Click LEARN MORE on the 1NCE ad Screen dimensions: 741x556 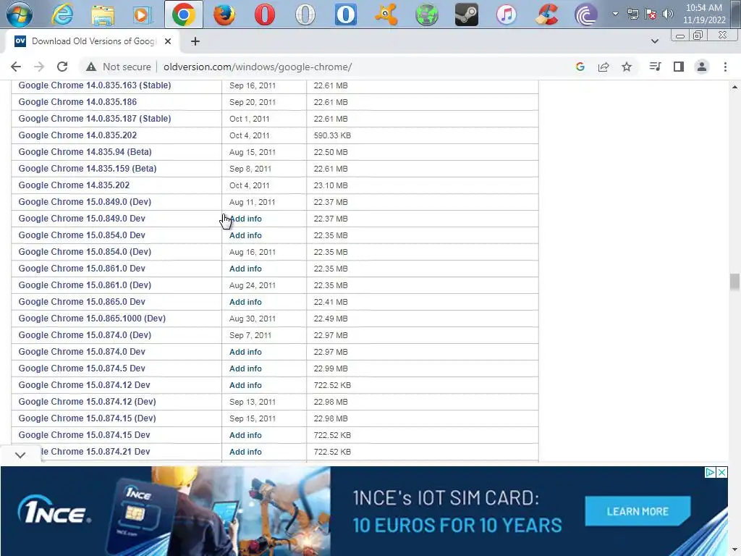click(638, 512)
